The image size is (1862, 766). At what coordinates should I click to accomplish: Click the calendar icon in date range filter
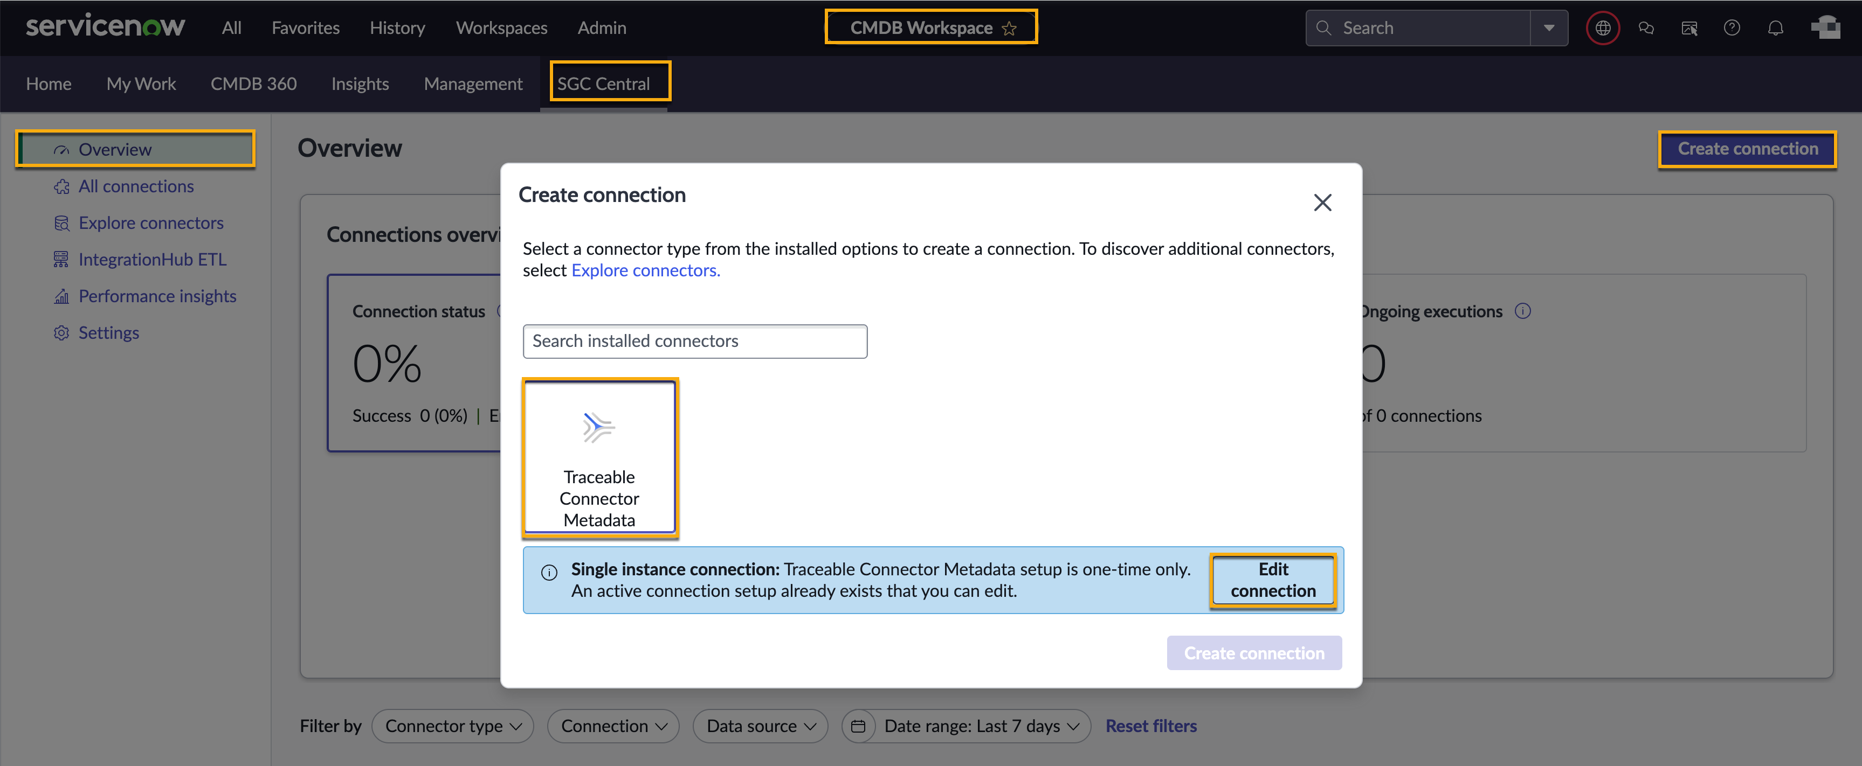click(x=858, y=726)
